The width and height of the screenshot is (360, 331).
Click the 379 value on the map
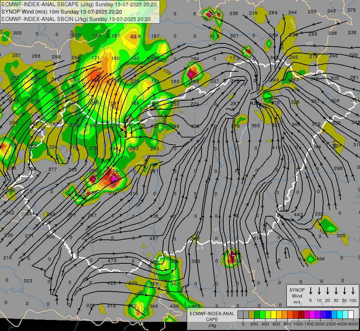pos(316,124)
